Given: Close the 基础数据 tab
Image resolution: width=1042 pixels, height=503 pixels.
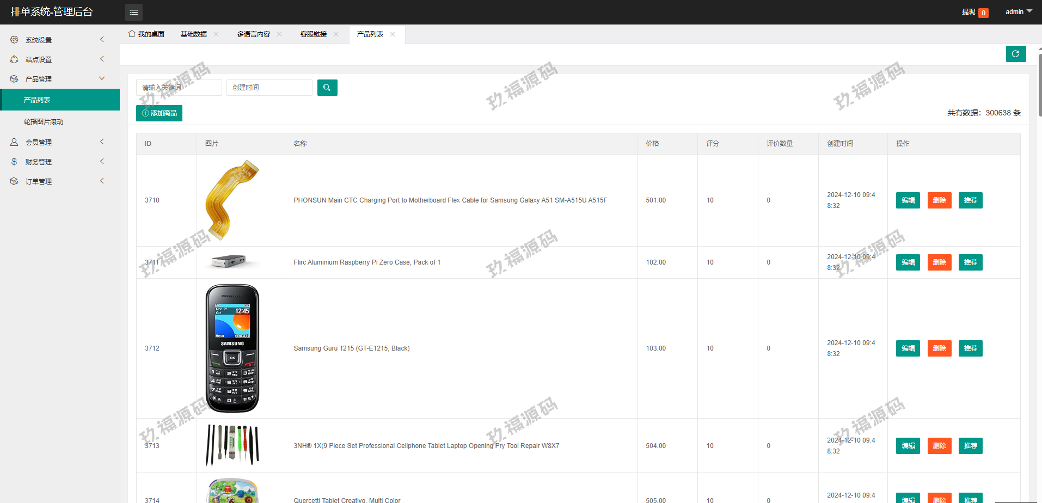Looking at the screenshot, I should (216, 34).
